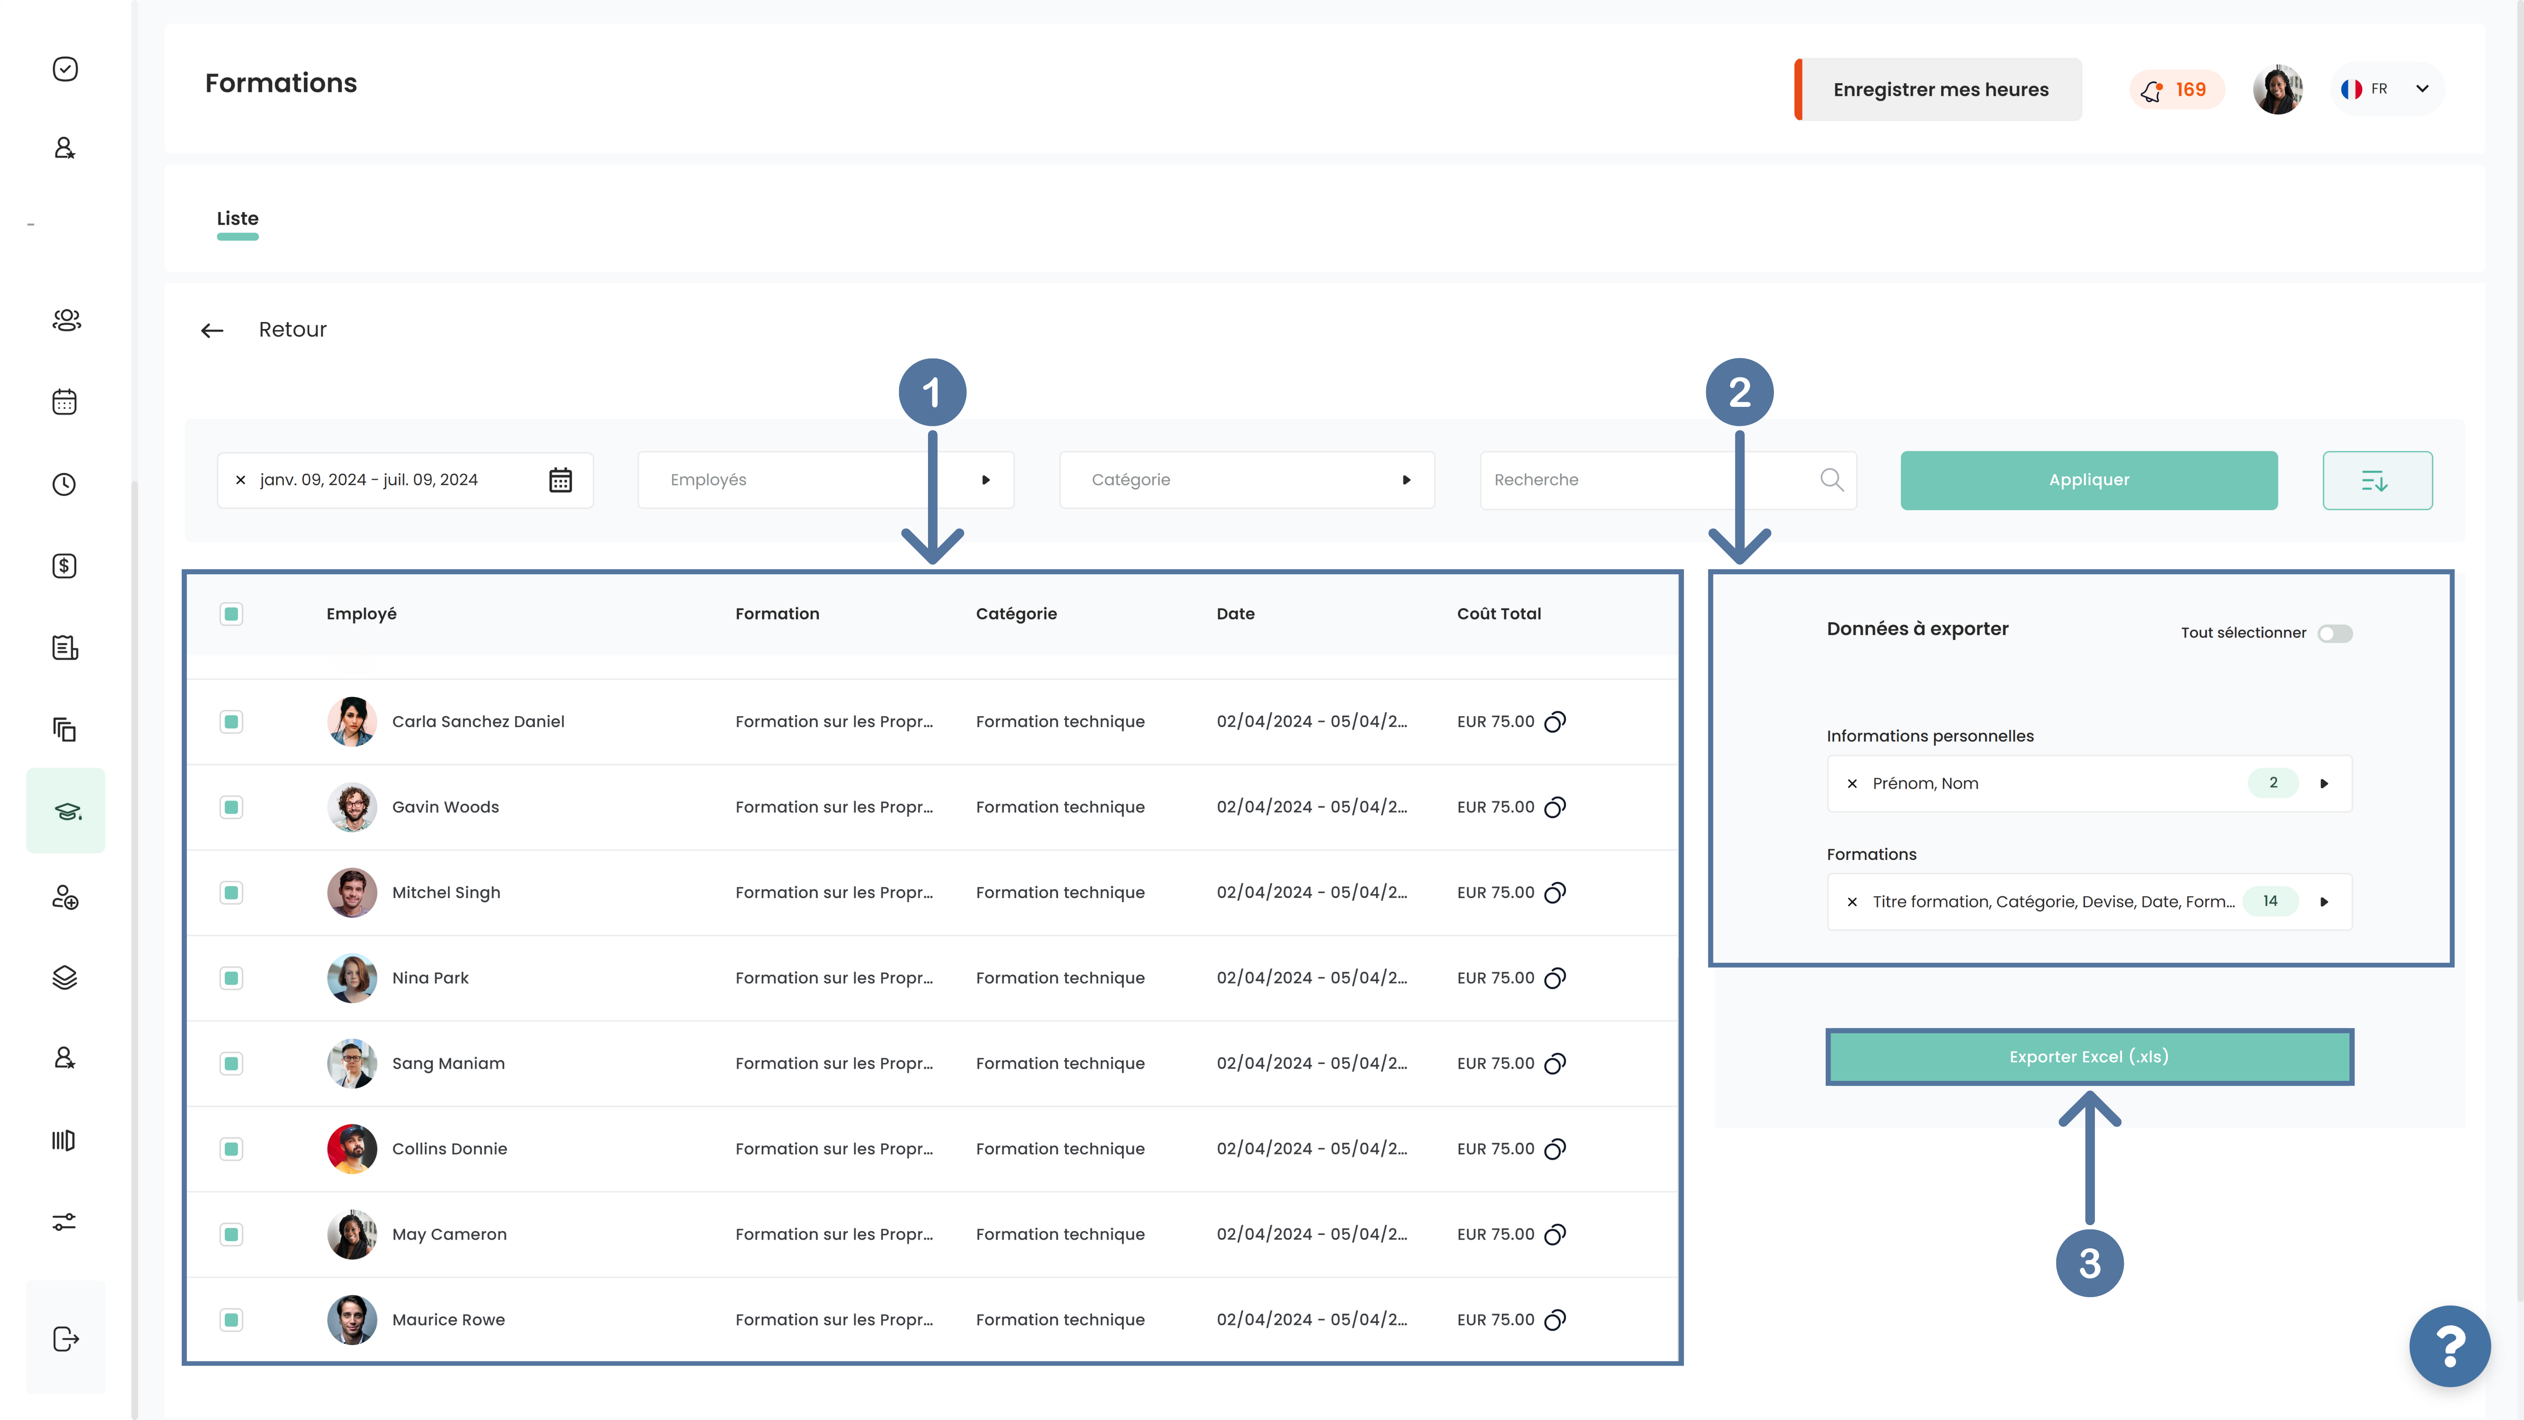The height and width of the screenshot is (1420, 2524).
Task: Open the report document sidebar icon
Action: coord(65,648)
